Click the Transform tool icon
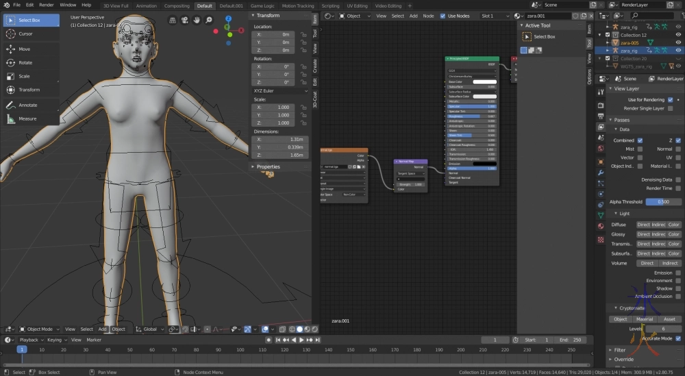This screenshot has width=685, height=376. pos(11,90)
